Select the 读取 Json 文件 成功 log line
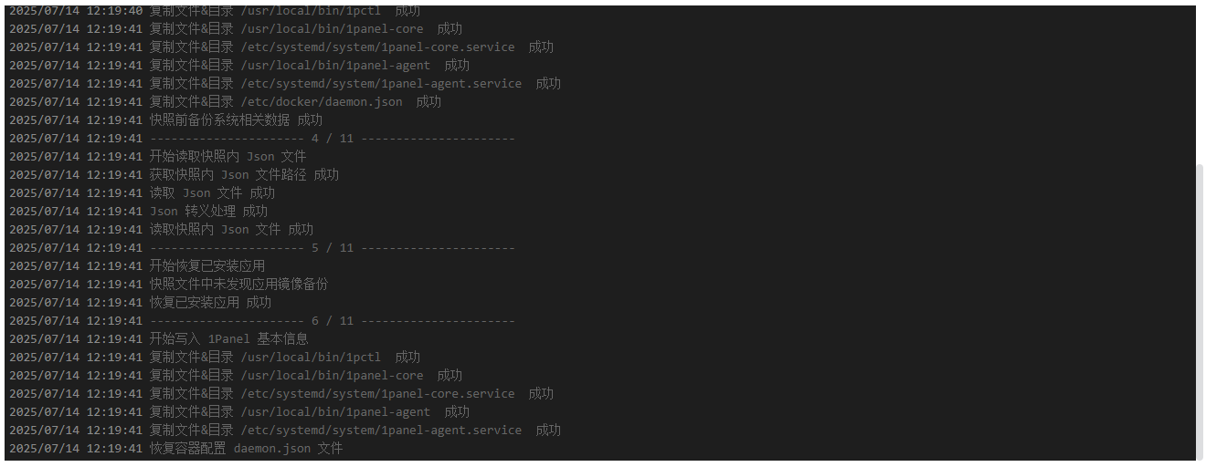1206x467 pixels. click(142, 193)
